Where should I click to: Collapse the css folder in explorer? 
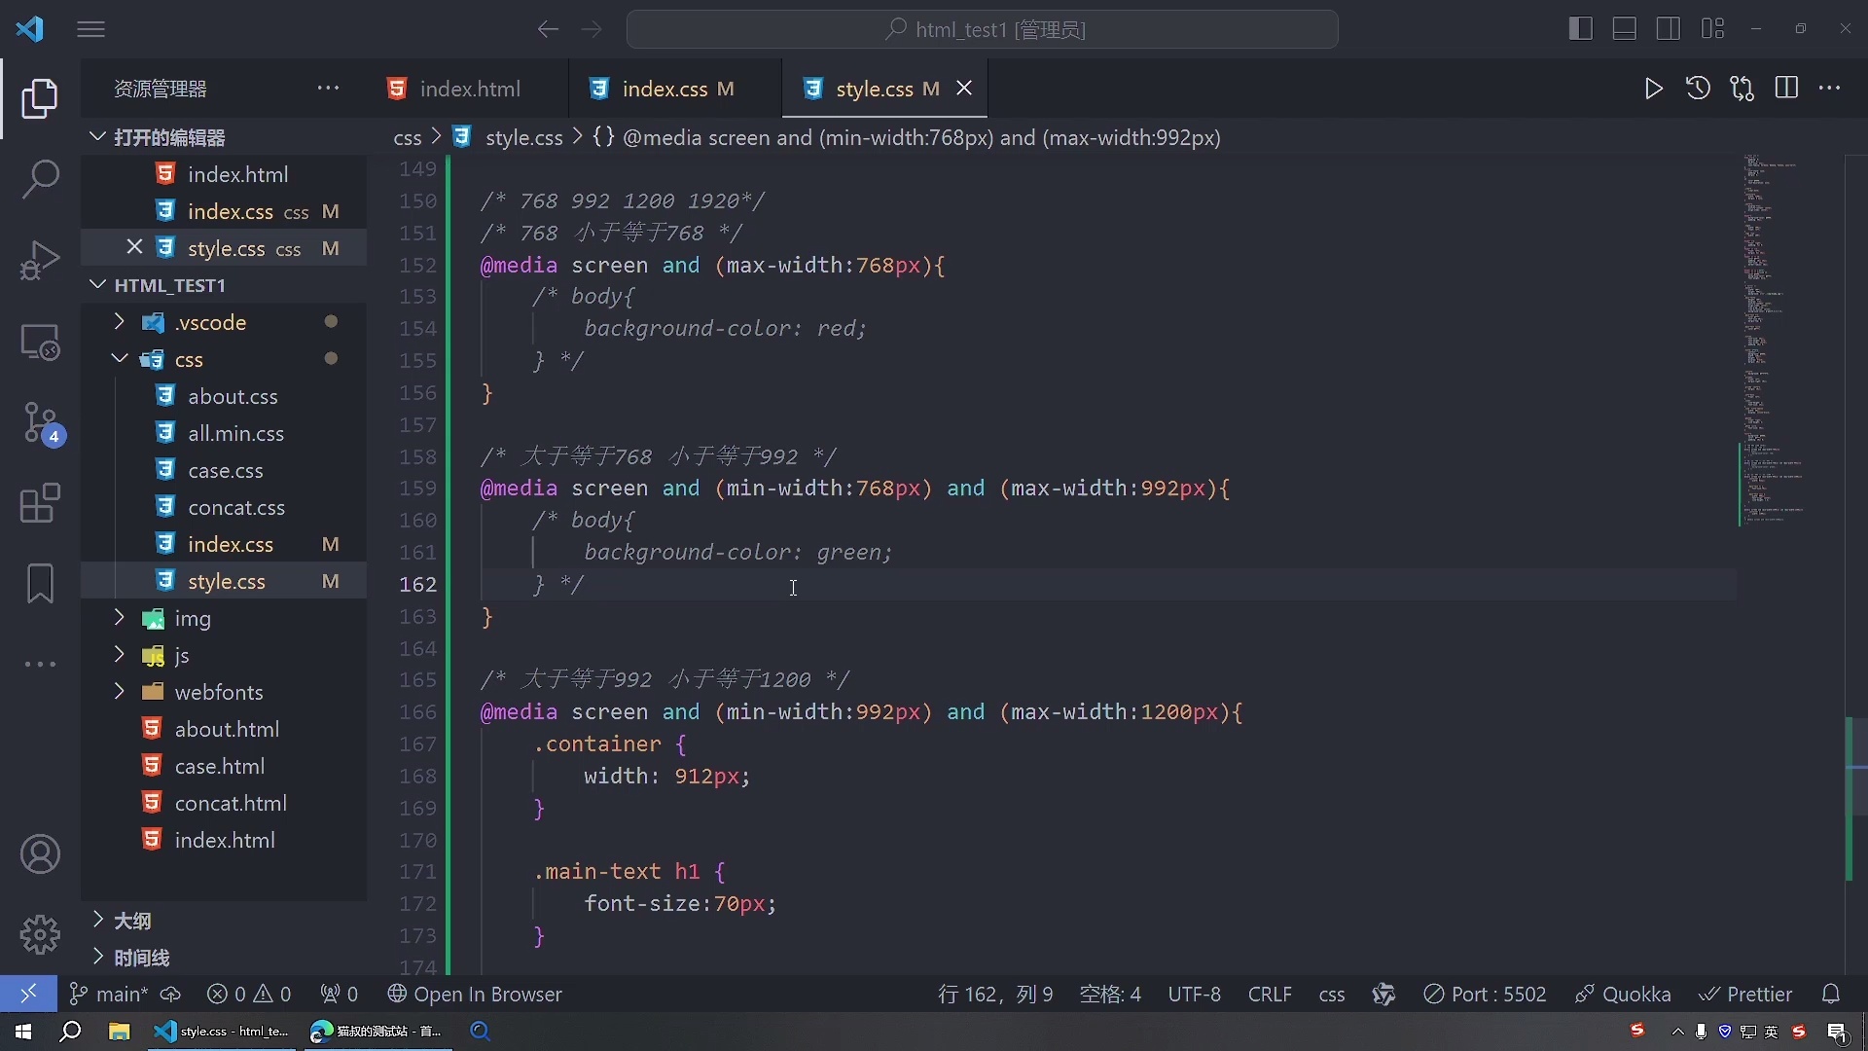point(119,358)
